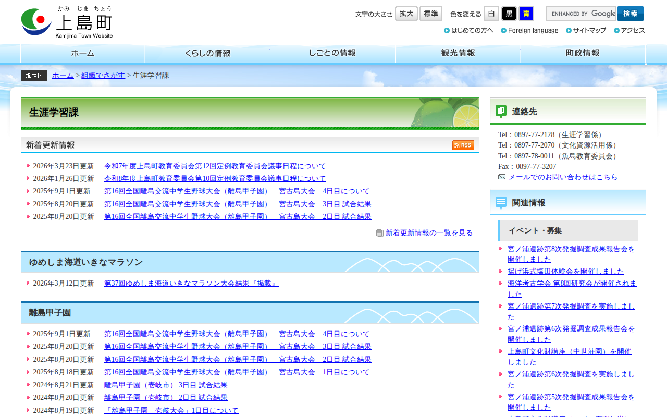
Task: Open 海洋考古学会 第8回研究会 link
Action: point(572,288)
